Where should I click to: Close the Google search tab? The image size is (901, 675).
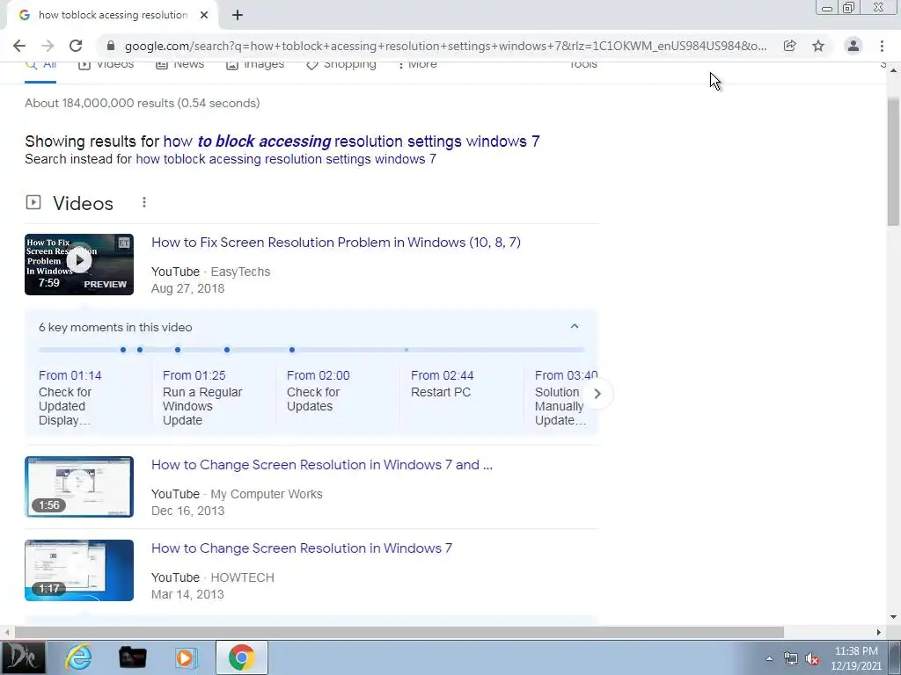pos(204,15)
